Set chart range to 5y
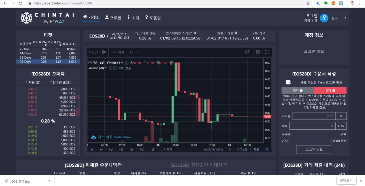This screenshot has width=365, height=186. [x=92, y=150]
